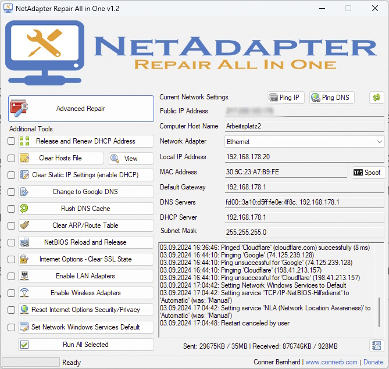The height and width of the screenshot is (369, 389).
Task: Click log line 'Restart canceled by user'
Action: [x=225, y=323]
